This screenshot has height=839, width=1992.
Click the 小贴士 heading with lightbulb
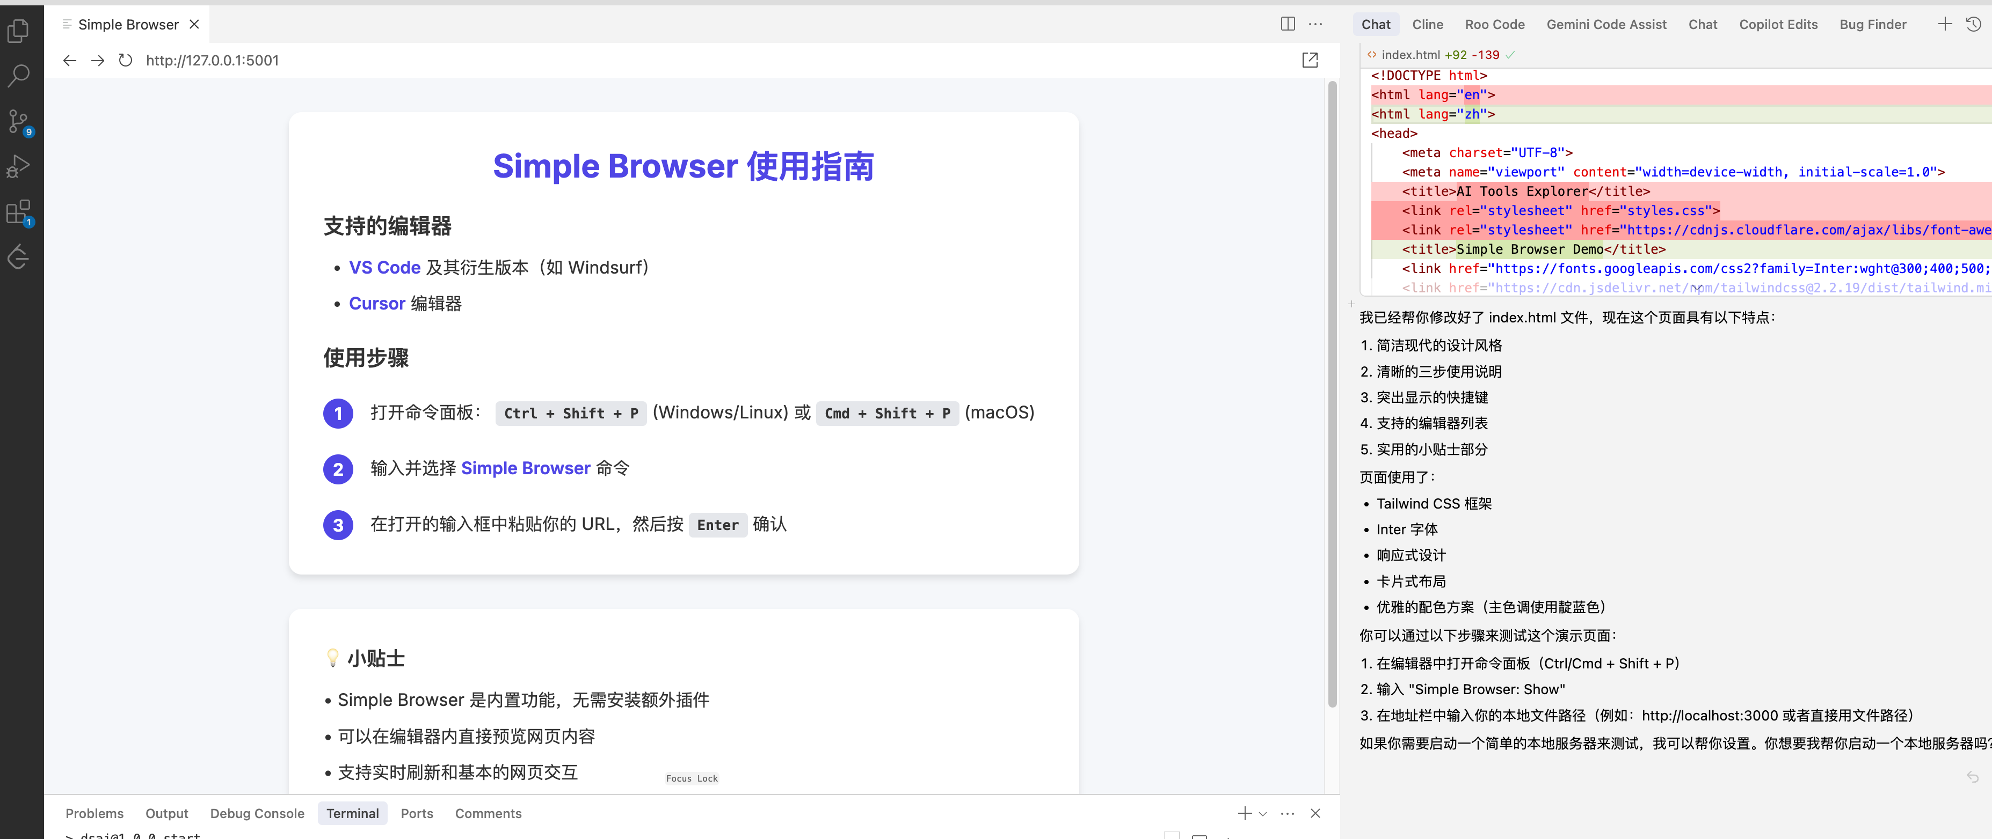(x=365, y=658)
